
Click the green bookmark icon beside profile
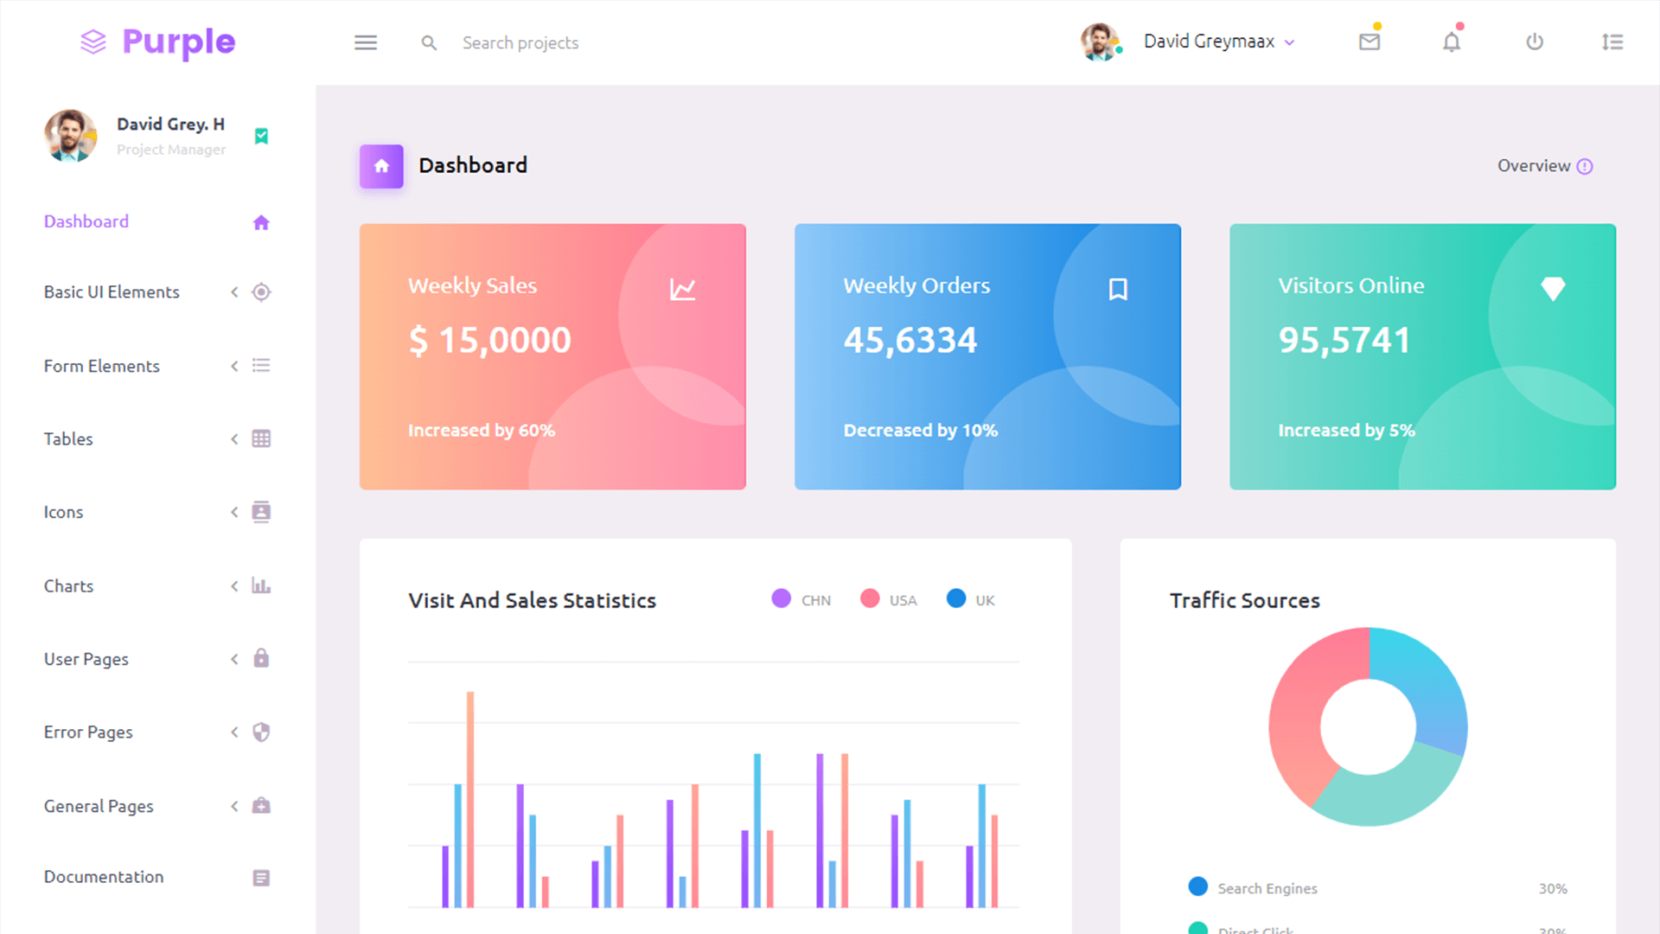click(x=261, y=136)
